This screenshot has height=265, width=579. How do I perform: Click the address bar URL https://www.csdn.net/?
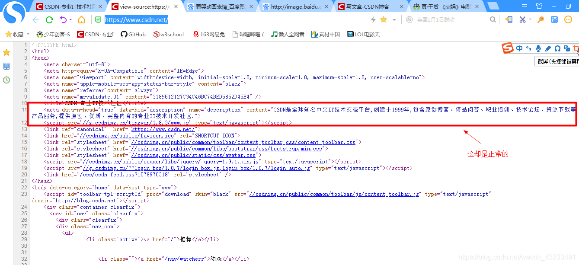click(136, 20)
